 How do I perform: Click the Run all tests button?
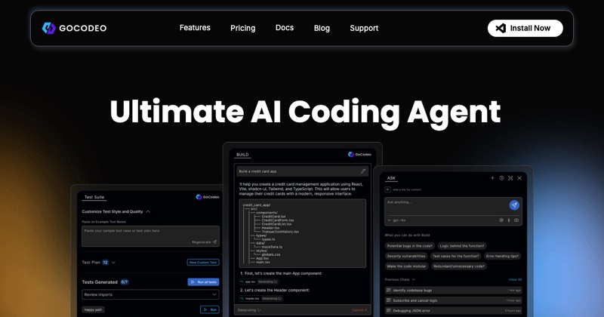[203, 282]
